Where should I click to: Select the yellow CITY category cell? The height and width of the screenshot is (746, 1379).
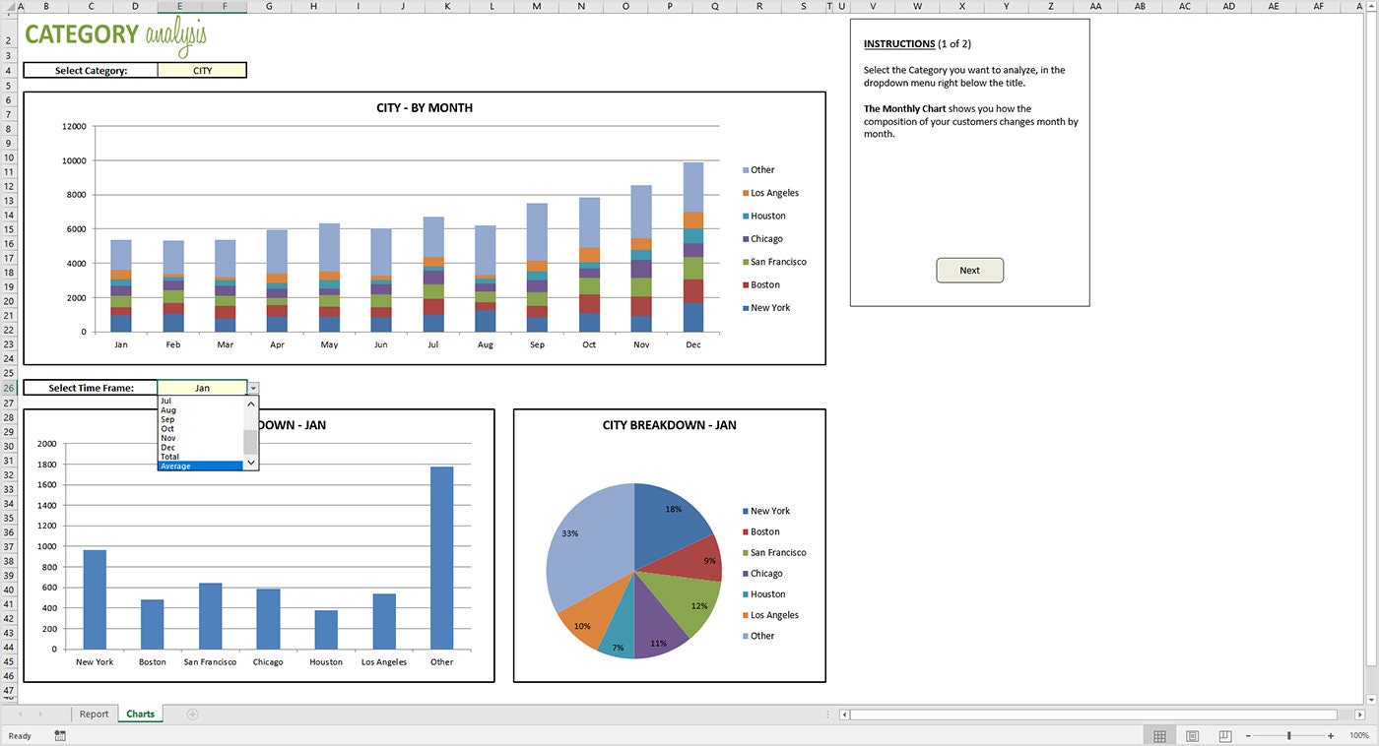202,70
